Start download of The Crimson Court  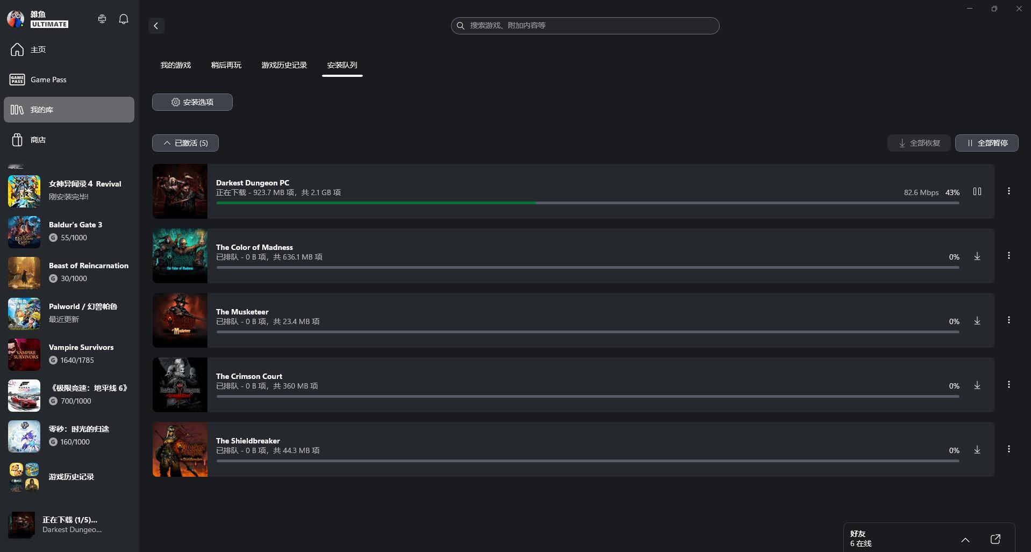click(x=977, y=385)
